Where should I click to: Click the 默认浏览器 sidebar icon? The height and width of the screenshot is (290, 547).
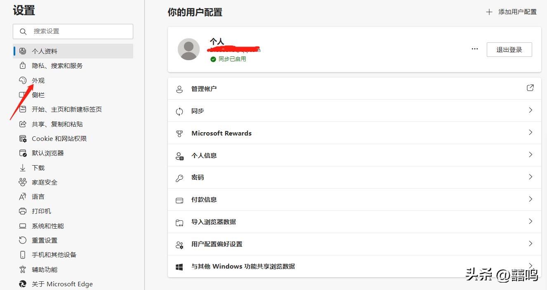point(23,153)
